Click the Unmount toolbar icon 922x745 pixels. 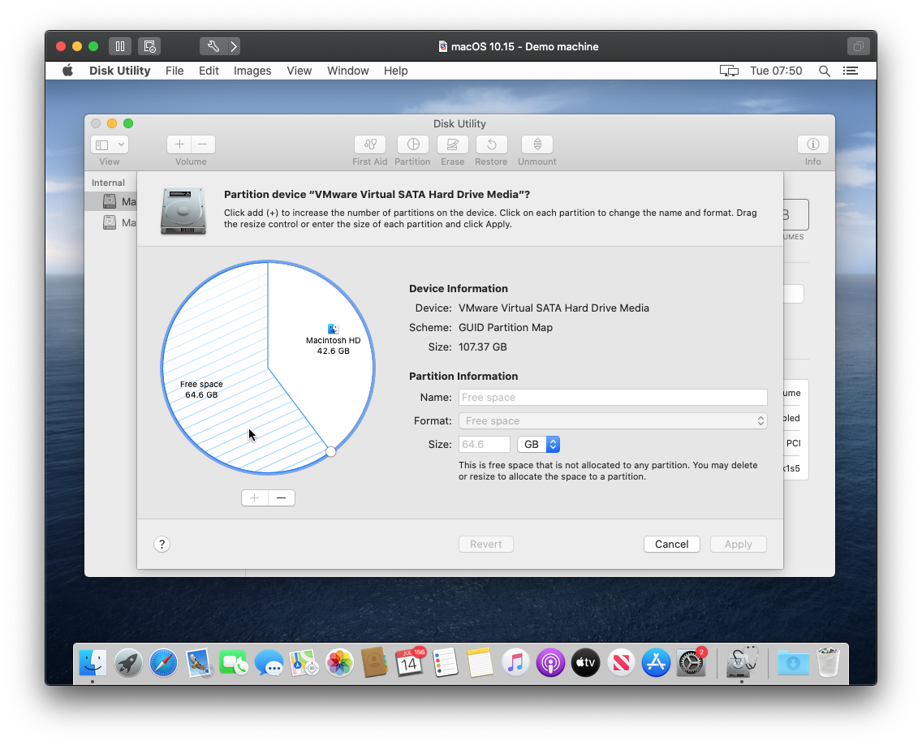point(537,144)
